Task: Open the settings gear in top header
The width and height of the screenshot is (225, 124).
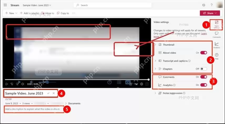Action: [x=204, y=5]
